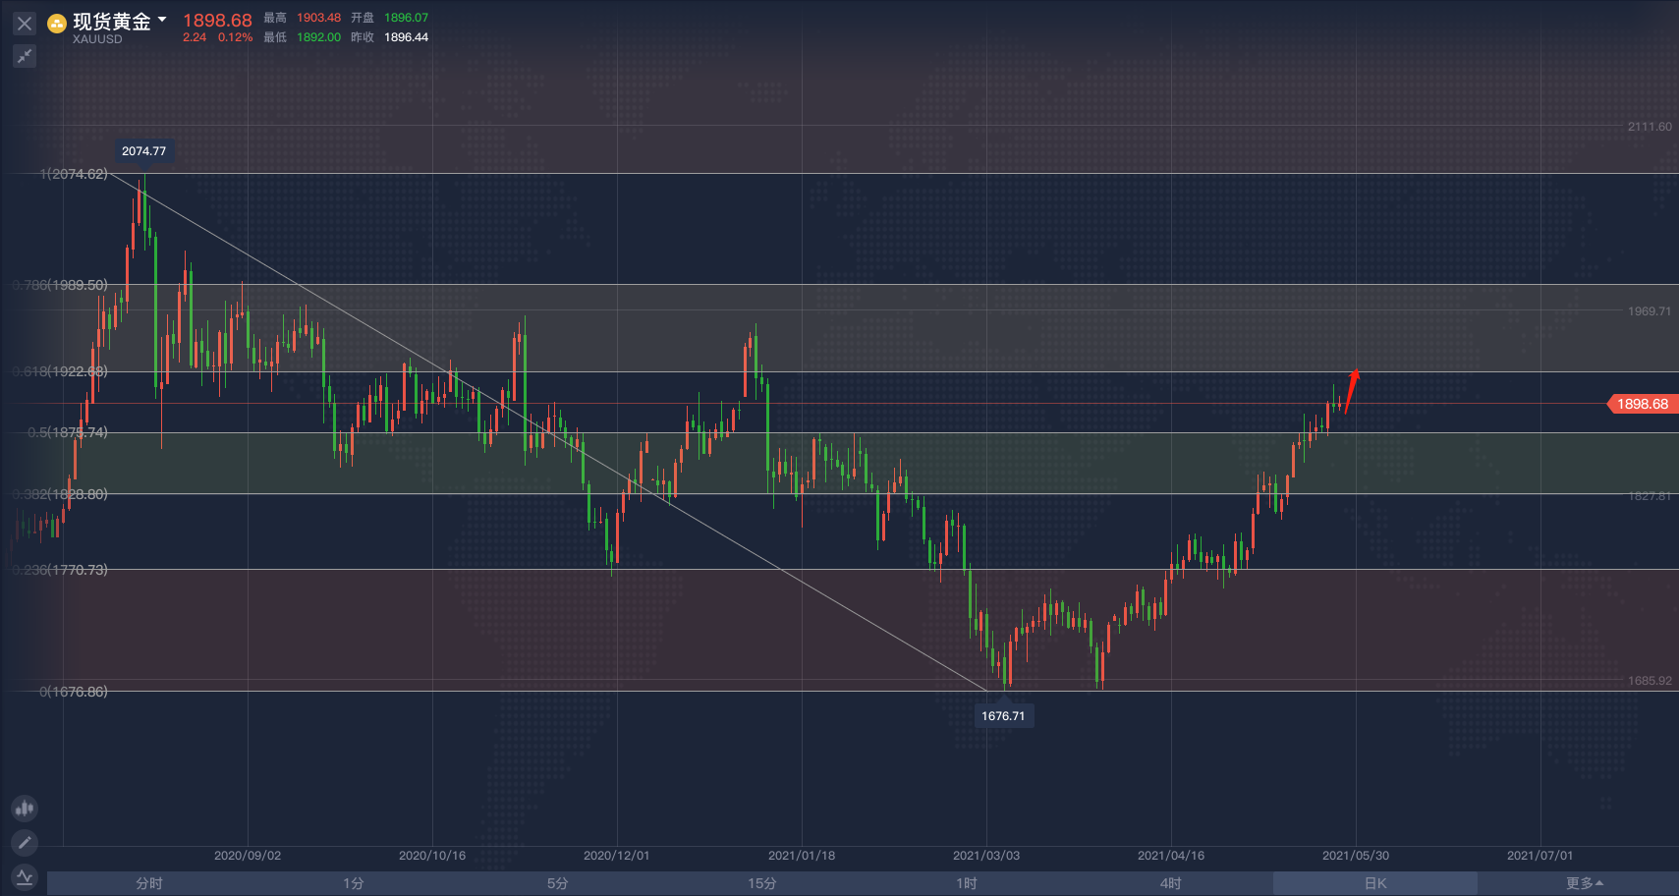Close the chart with the X icon
1679x896 pixels.
click(25, 24)
